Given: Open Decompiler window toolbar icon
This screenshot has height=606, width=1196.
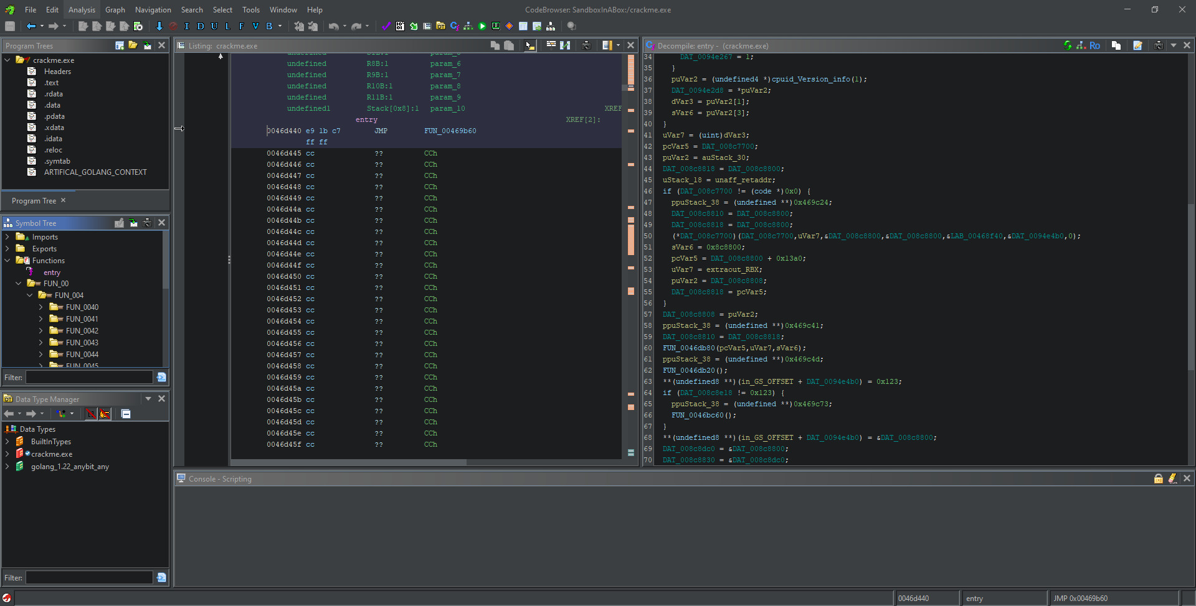Looking at the screenshot, I should click(455, 26).
